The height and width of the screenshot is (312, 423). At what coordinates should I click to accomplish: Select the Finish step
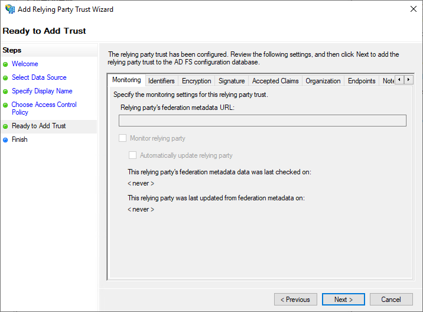(x=19, y=139)
